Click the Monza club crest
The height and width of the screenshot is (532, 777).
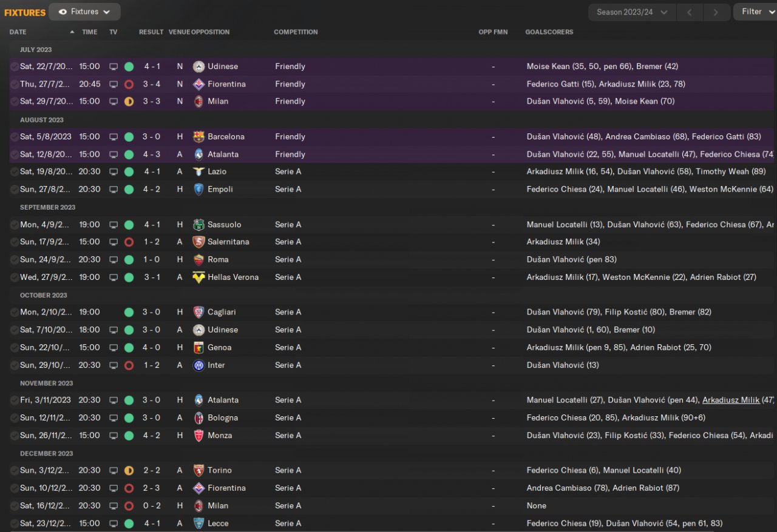[198, 436]
